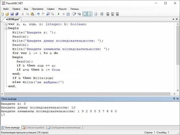Open a file via the folder icon
180x135 pixels.
(7, 14)
